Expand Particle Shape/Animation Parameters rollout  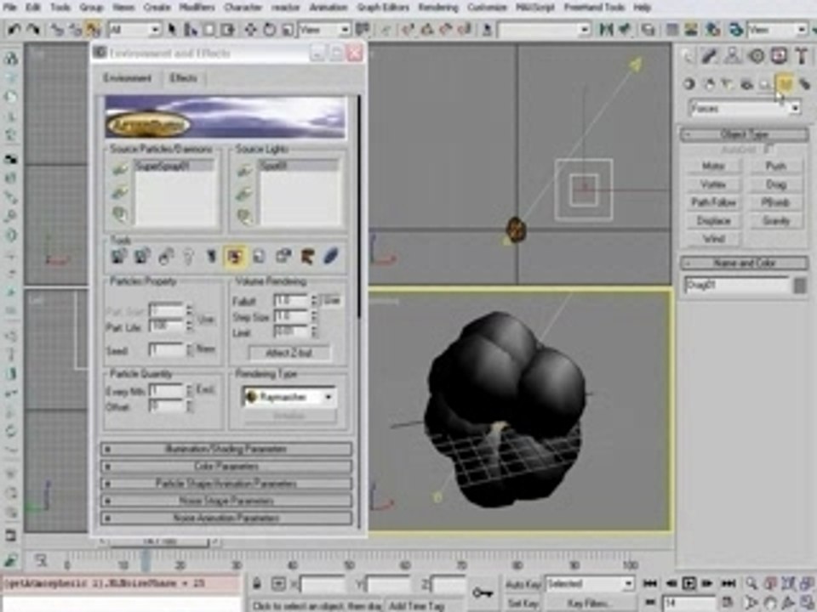pos(226,484)
